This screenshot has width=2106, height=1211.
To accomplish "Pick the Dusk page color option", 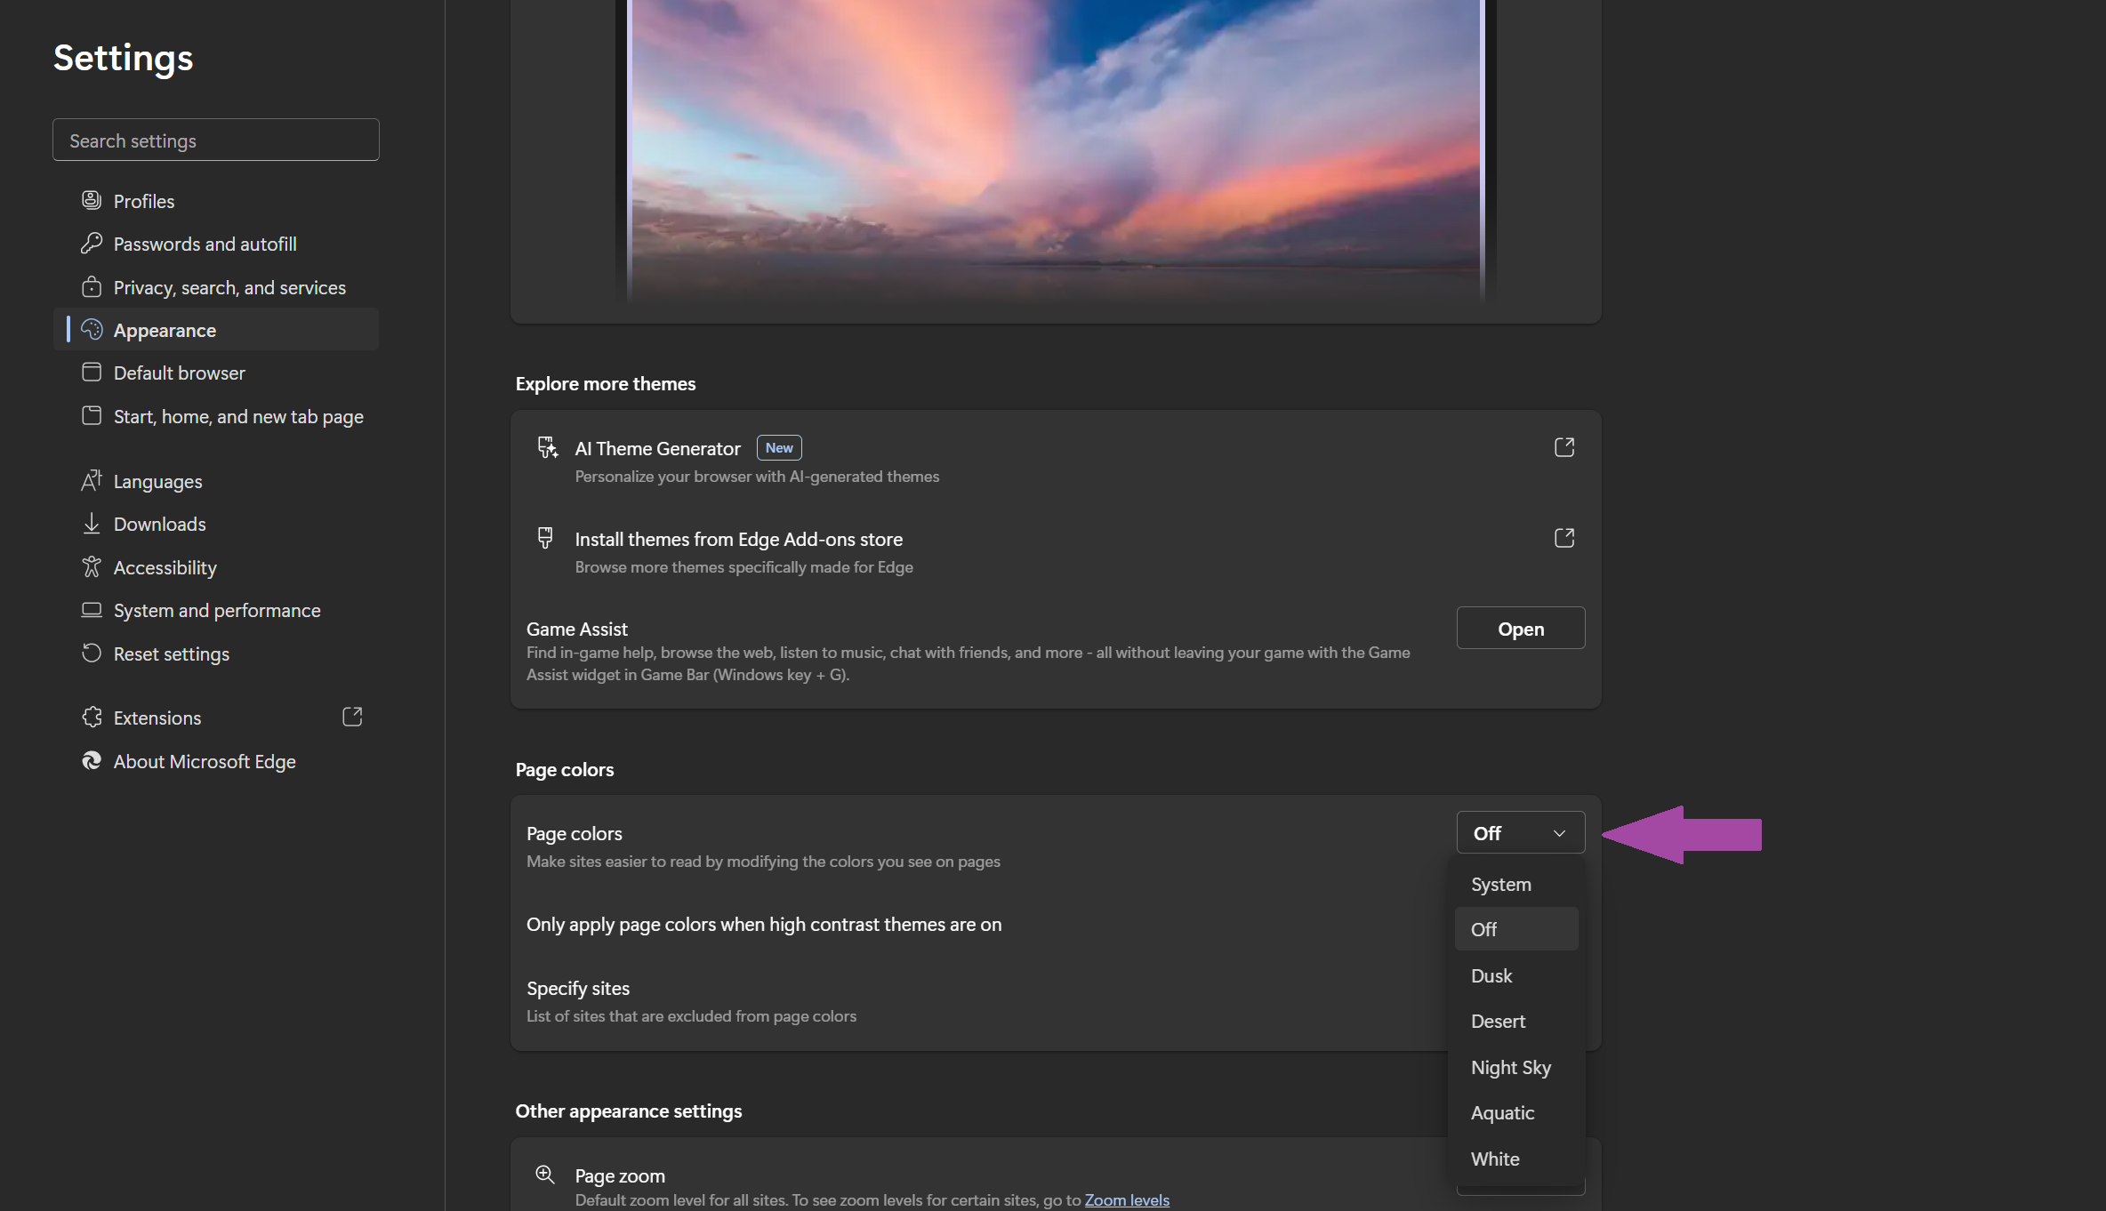I will click(x=1491, y=975).
